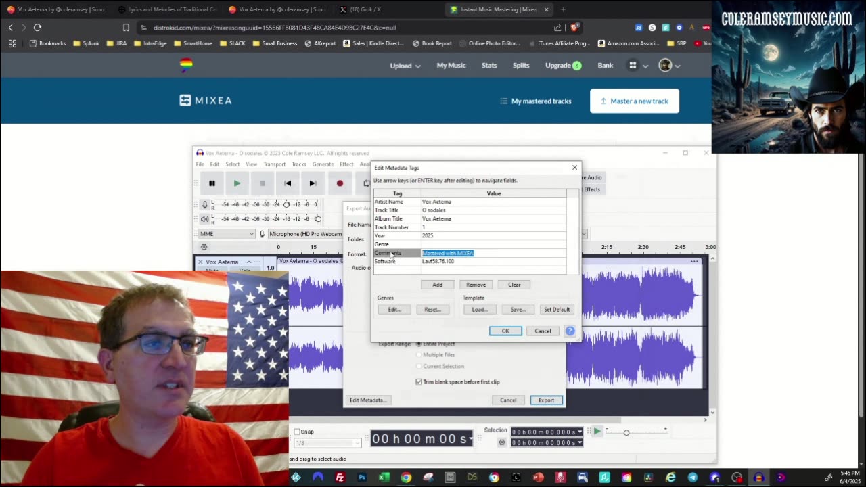The width and height of the screenshot is (866, 487).
Task: Click the Export button in export dialog
Action: (x=546, y=400)
